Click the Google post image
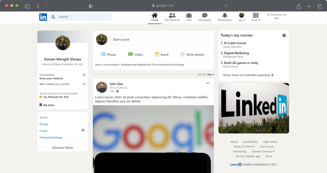Image resolution: width=327 pixels, height=173 pixels. pos(153,139)
